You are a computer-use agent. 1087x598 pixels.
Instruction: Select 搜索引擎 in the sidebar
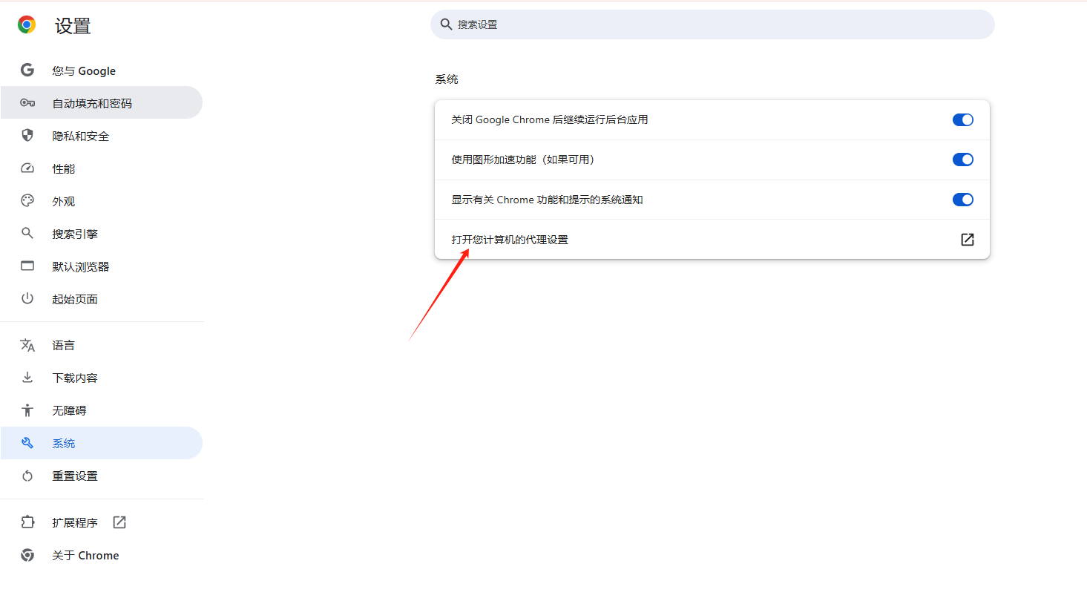coord(101,234)
